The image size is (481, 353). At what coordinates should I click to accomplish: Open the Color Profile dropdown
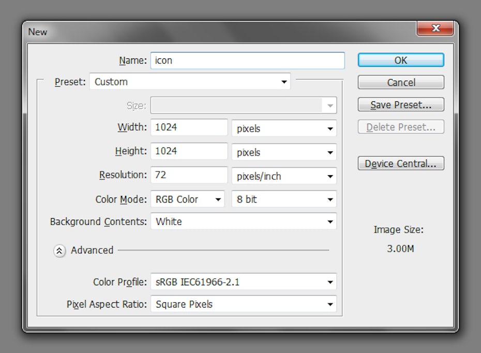[243, 282]
